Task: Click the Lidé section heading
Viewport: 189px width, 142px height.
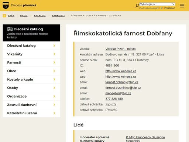Action: tap(79, 125)
